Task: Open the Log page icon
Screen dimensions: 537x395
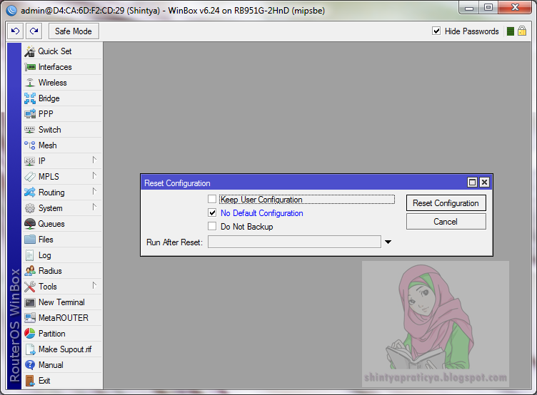Action: click(30, 255)
